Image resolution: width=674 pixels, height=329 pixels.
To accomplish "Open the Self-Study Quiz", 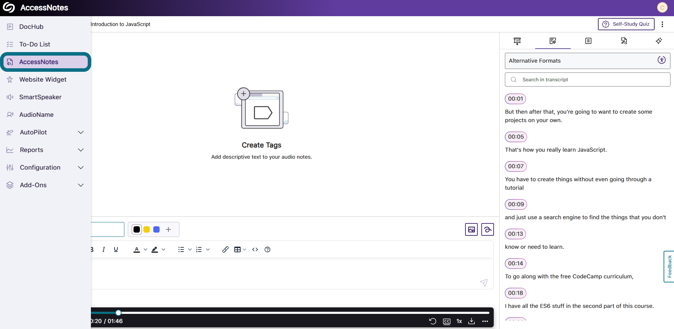I will pyautogui.click(x=626, y=24).
